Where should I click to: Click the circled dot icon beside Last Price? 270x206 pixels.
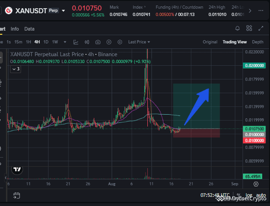(x=120, y=42)
